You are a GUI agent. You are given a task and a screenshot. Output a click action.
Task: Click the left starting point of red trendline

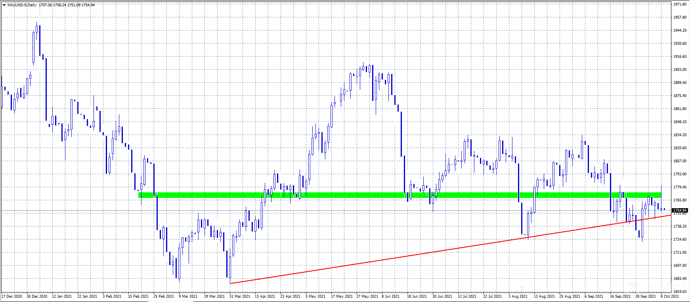230,283
